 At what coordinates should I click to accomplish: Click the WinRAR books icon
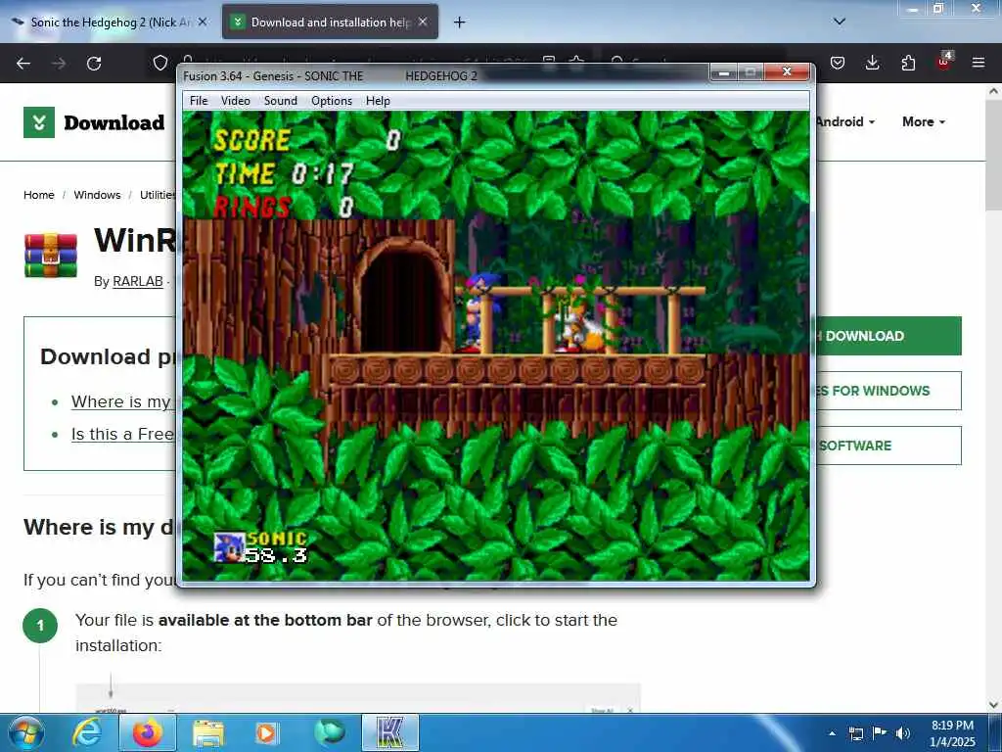point(51,256)
